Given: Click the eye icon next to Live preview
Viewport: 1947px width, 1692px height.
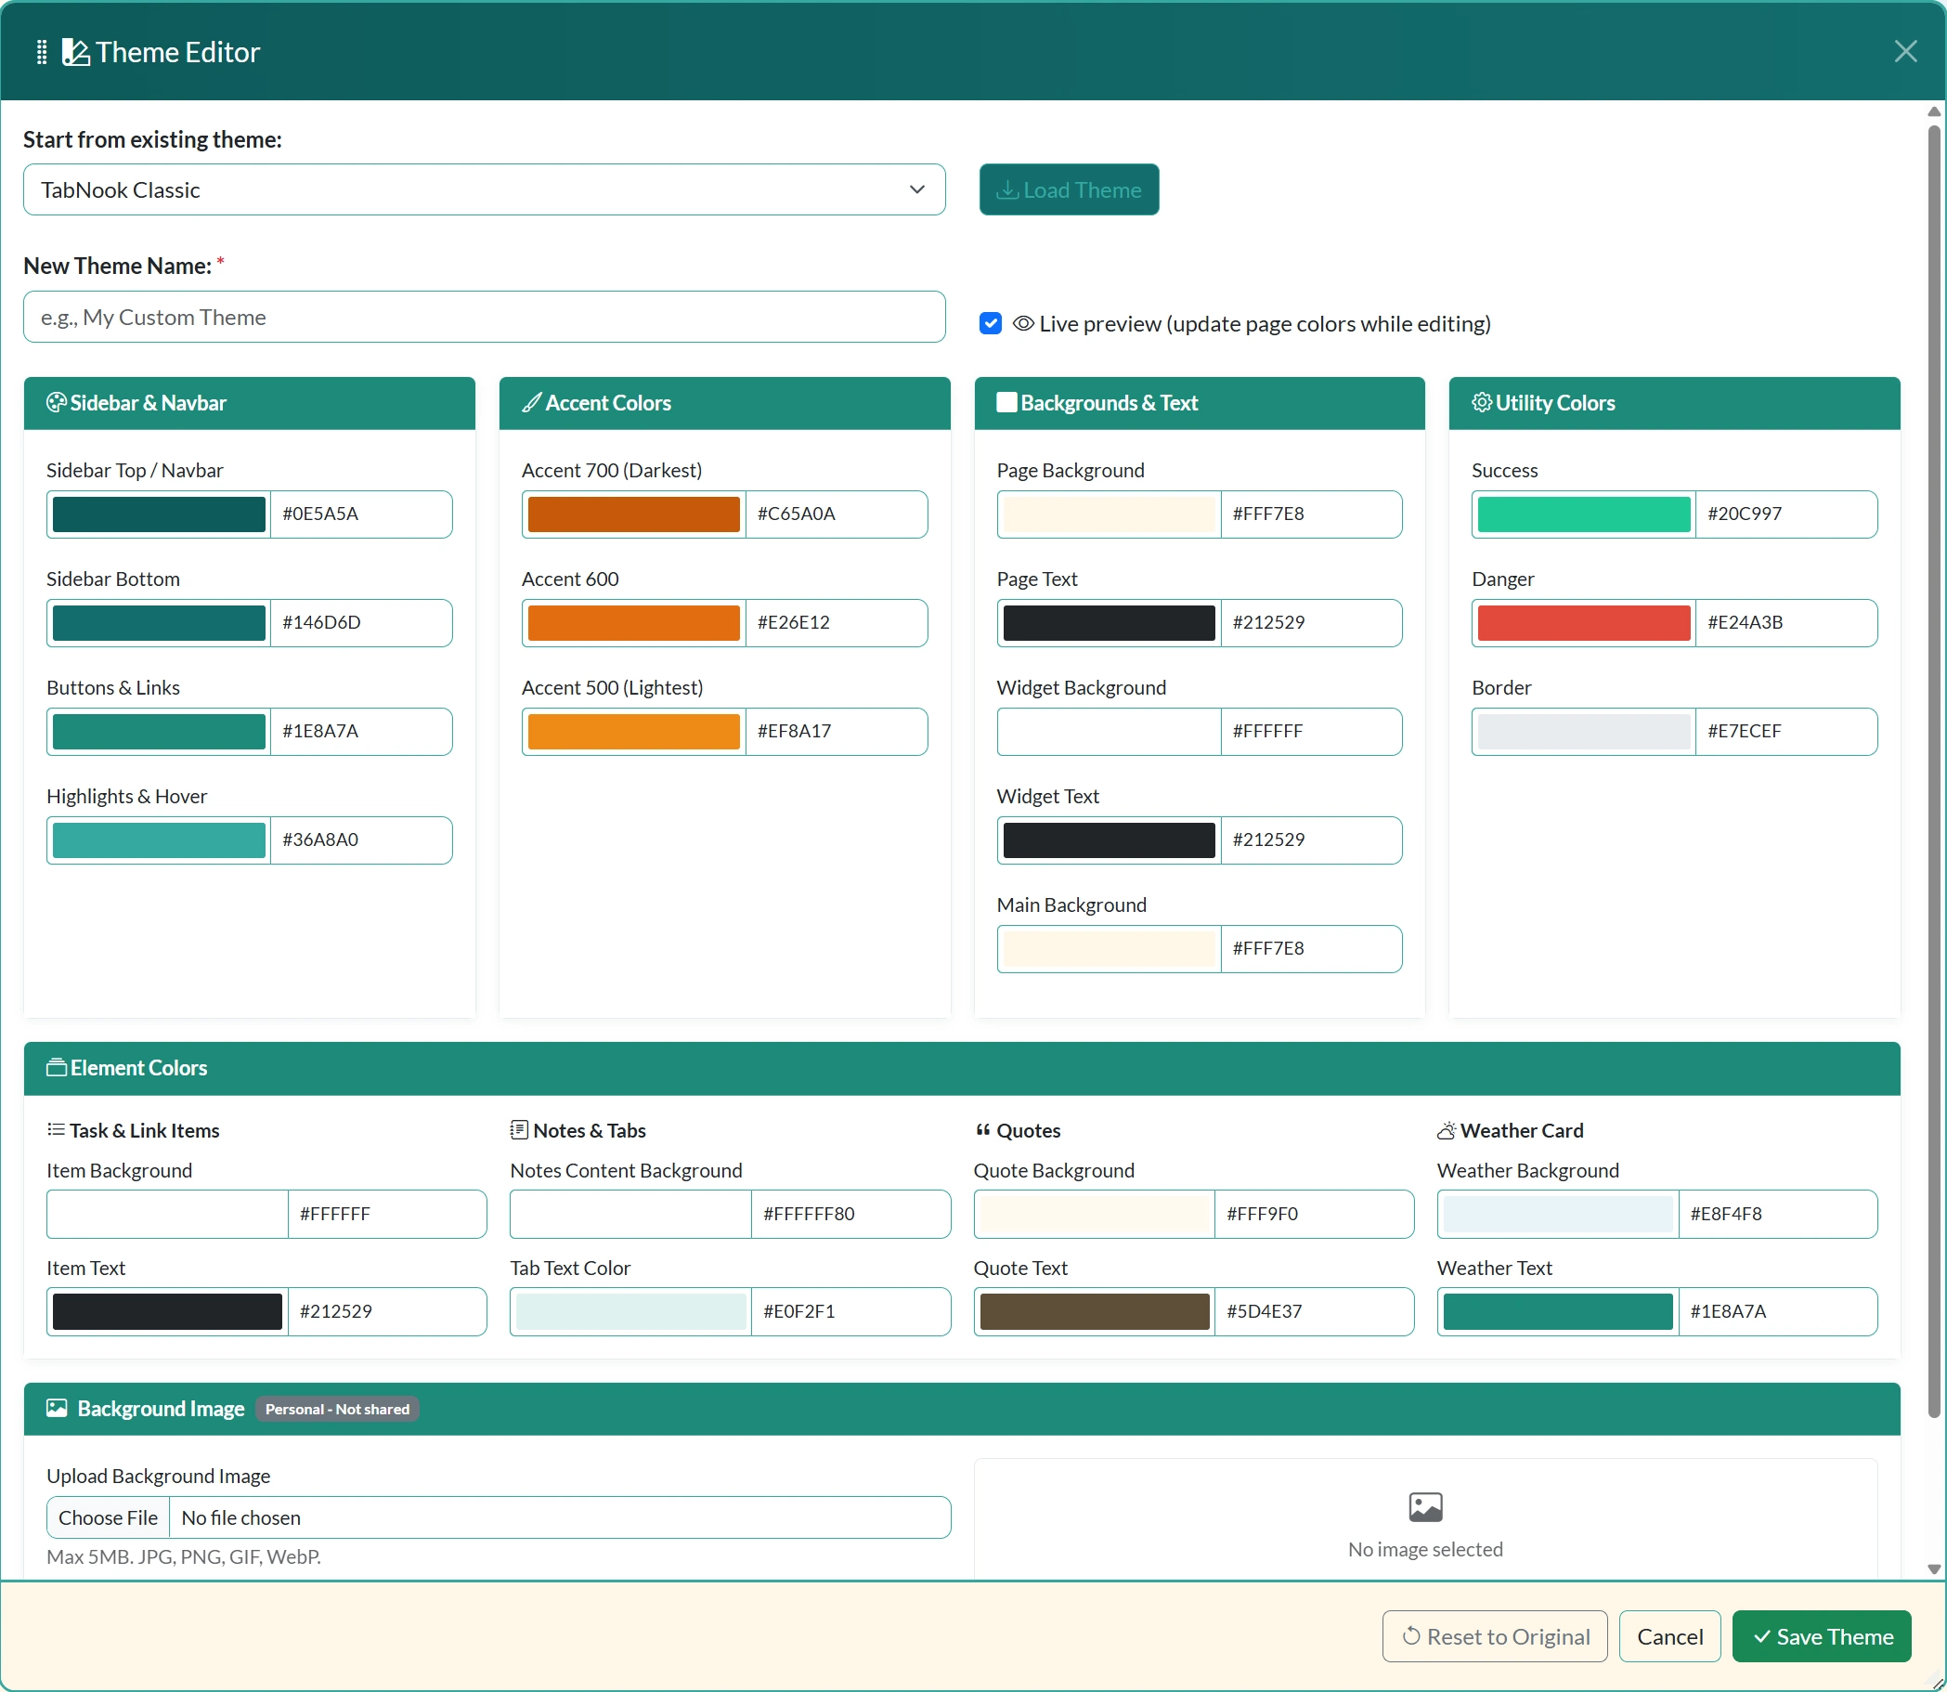Looking at the screenshot, I should point(1022,323).
